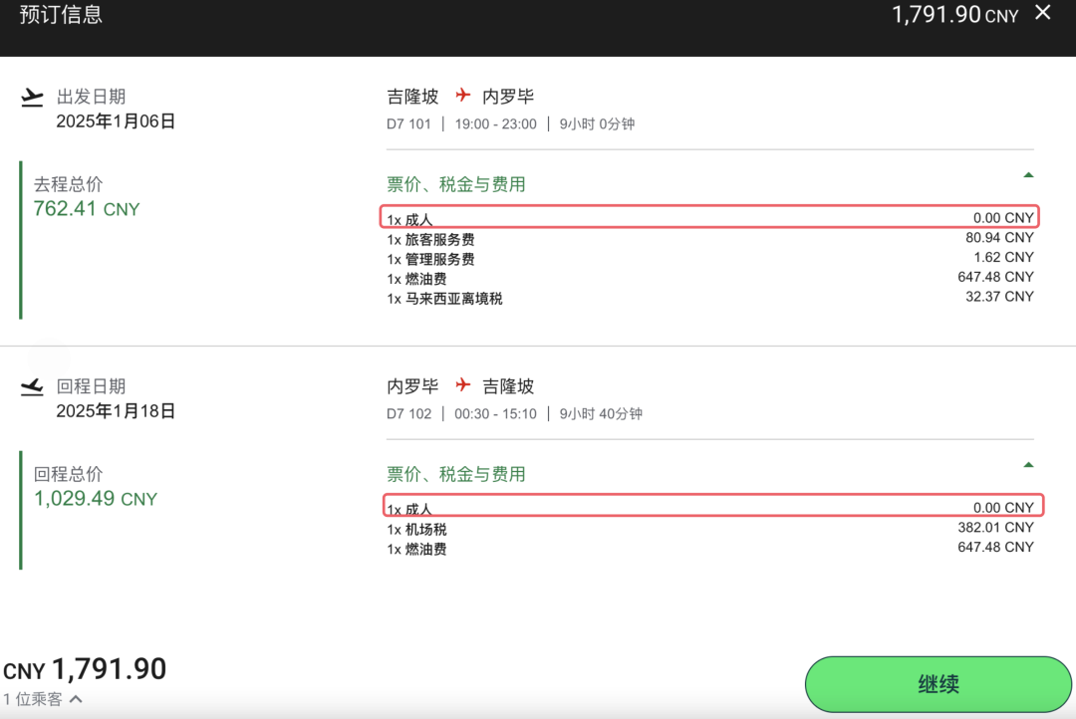Click the departure flight takeoff icon
Screen dimensions: 1076x719
[x=32, y=96]
